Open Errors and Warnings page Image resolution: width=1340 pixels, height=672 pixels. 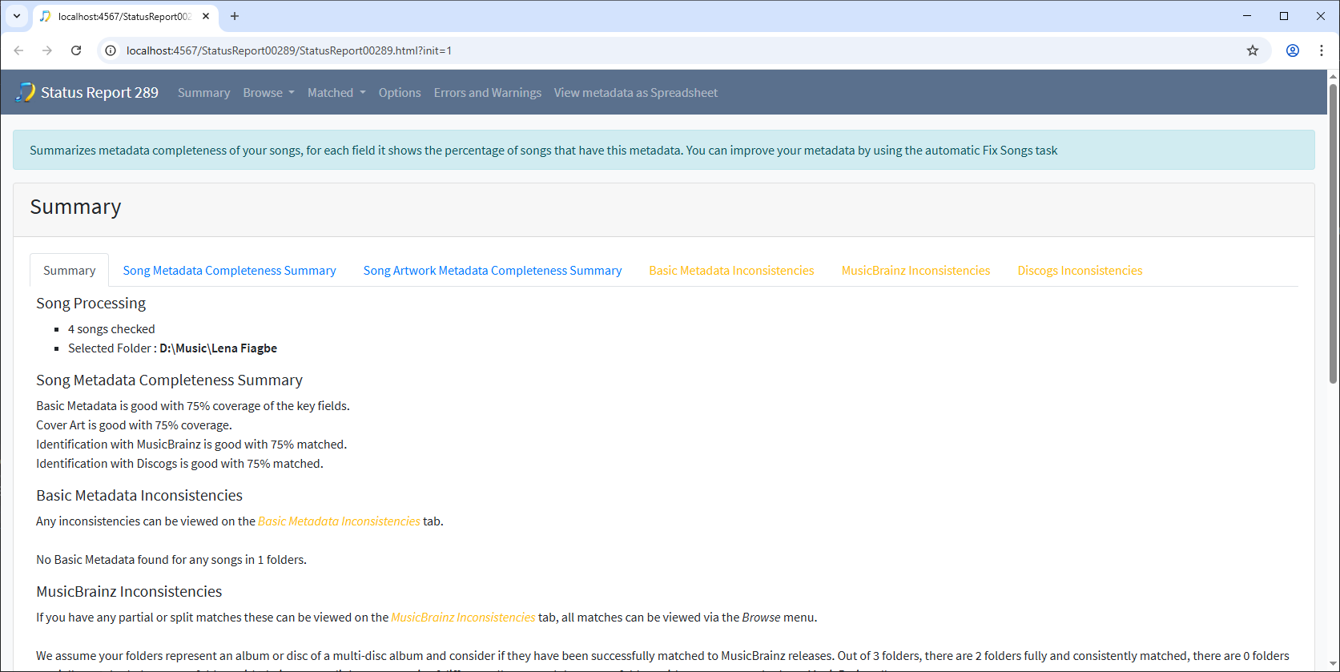click(488, 93)
